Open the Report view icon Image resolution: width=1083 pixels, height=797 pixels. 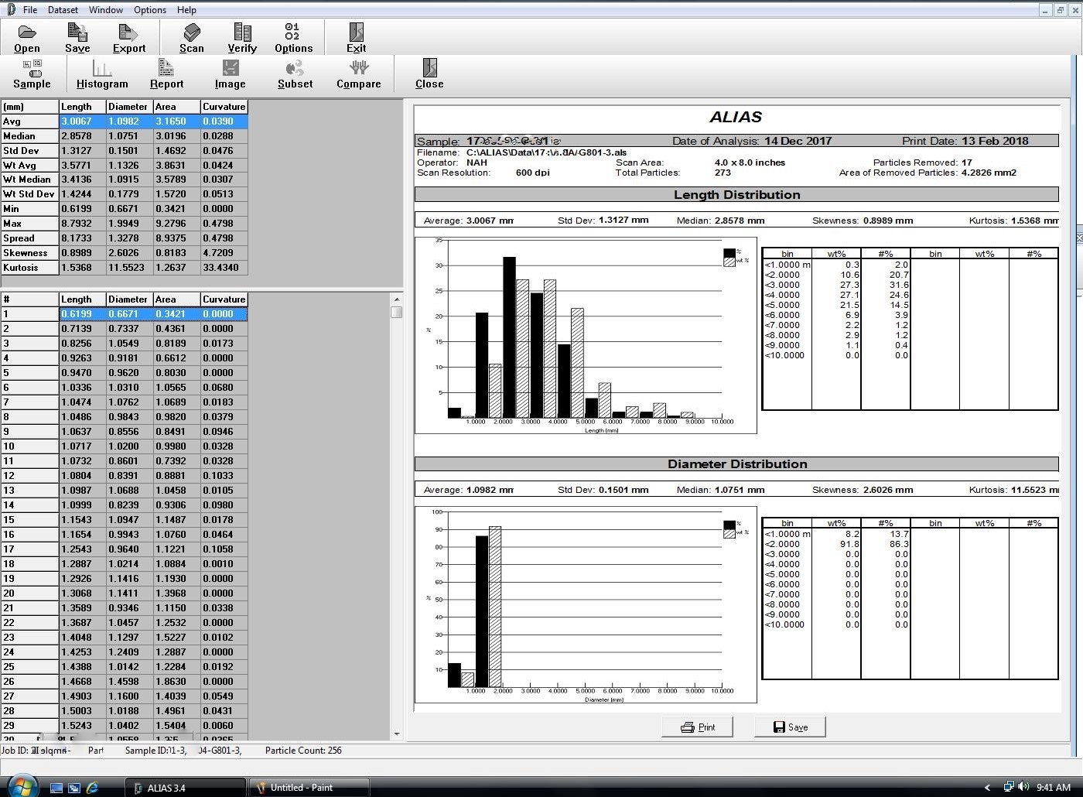click(166, 70)
